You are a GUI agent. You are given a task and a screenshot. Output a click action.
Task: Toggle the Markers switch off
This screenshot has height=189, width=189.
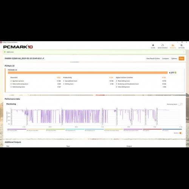coord(181,133)
